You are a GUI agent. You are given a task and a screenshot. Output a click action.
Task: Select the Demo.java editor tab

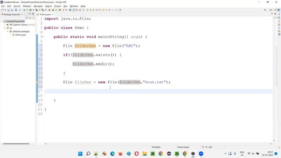(x=45, y=14)
